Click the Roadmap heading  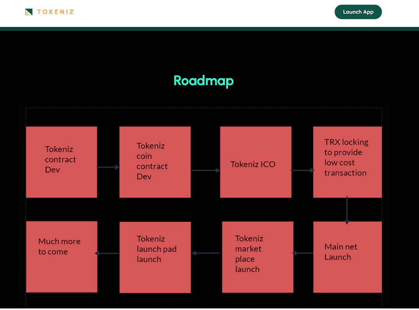point(203,81)
